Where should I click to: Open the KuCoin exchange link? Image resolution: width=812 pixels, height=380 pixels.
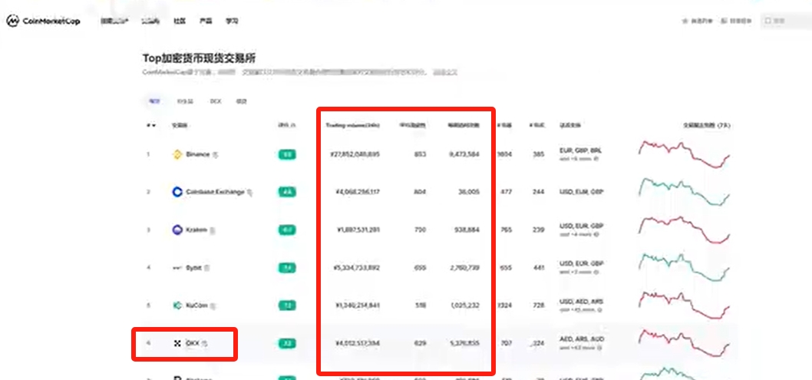196,306
